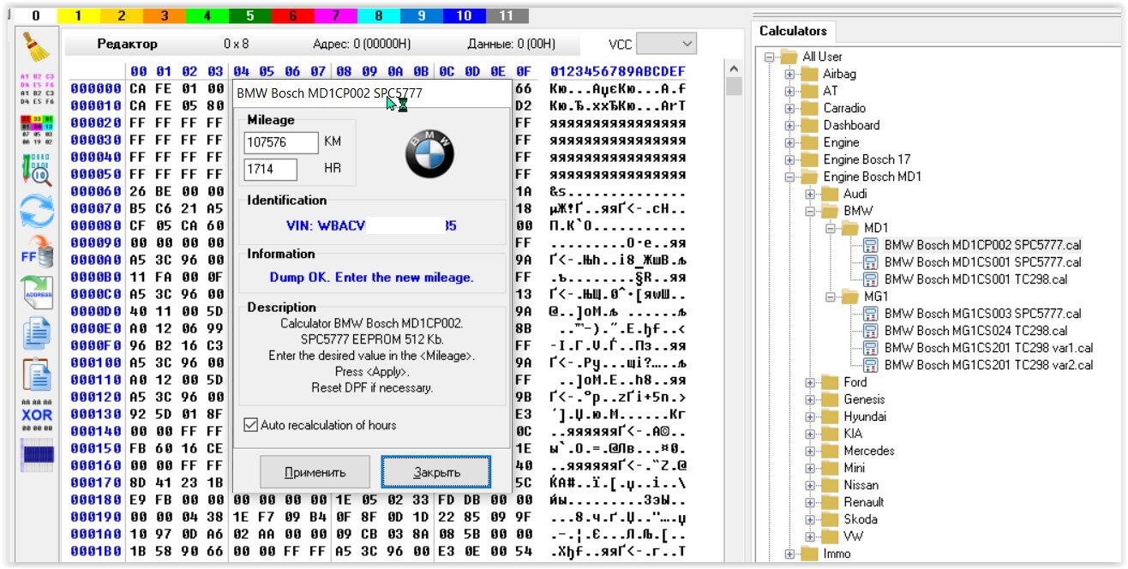Click the Редактор header label
Screen dimensions: 1128x569
[x=127, y=44]
